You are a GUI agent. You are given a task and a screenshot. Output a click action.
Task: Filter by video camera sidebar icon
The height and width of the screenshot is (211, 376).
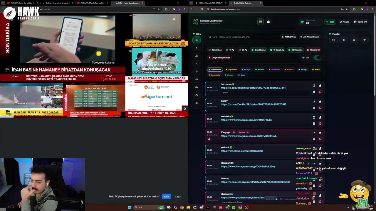197,87
